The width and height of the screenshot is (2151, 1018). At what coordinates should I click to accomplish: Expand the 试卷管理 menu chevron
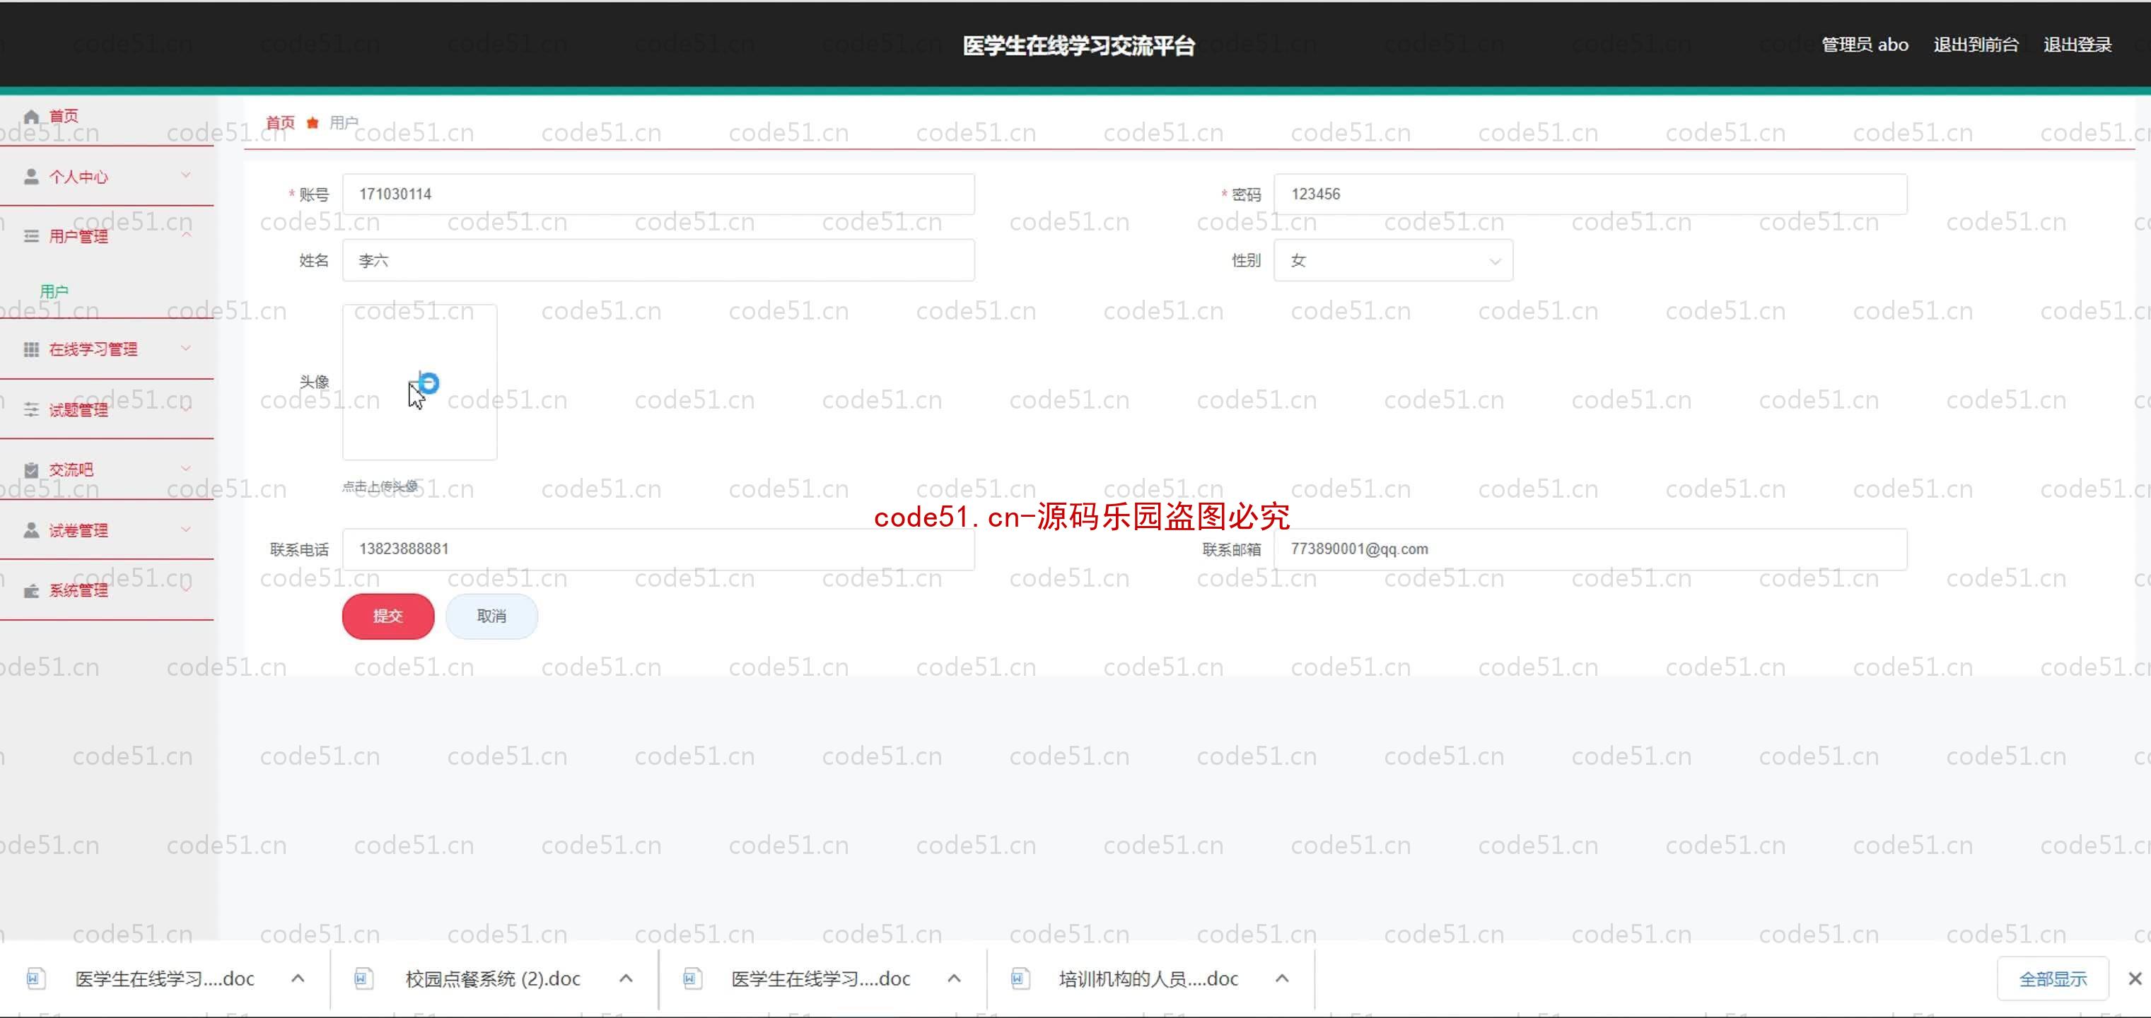coord(186,529)
